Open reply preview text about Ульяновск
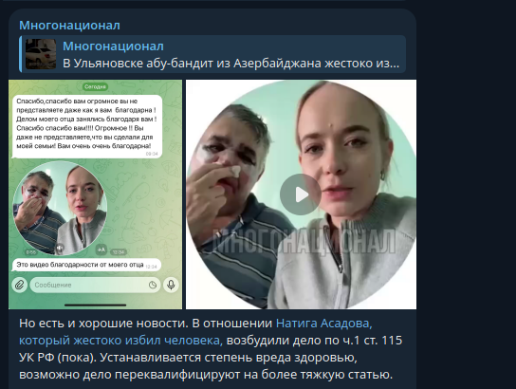This screenshot has width=516, height=389. [230, 64]
